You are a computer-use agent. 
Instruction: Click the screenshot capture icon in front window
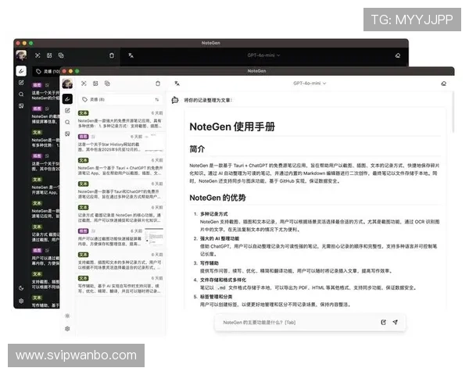pyautogui.click(x=84, y=84)
